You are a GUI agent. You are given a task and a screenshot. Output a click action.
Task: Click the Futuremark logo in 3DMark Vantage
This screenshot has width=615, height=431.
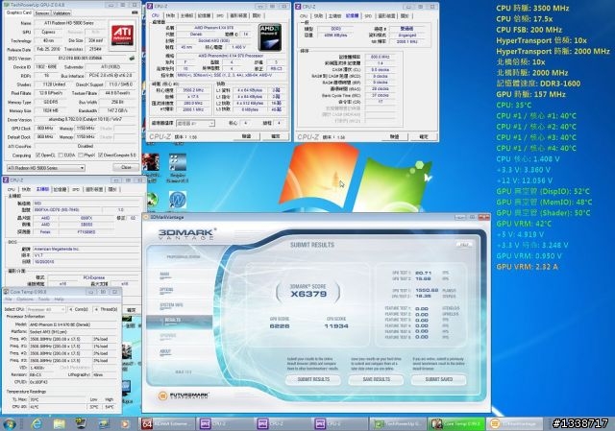pos(184,395)
